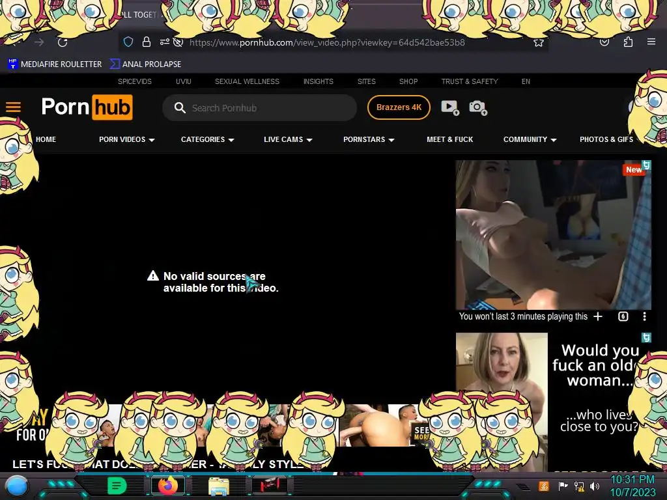The width and height of the screenshot is (667, 500).
Task: Click the upload photo camera icon
Action: tap(478, 107)
